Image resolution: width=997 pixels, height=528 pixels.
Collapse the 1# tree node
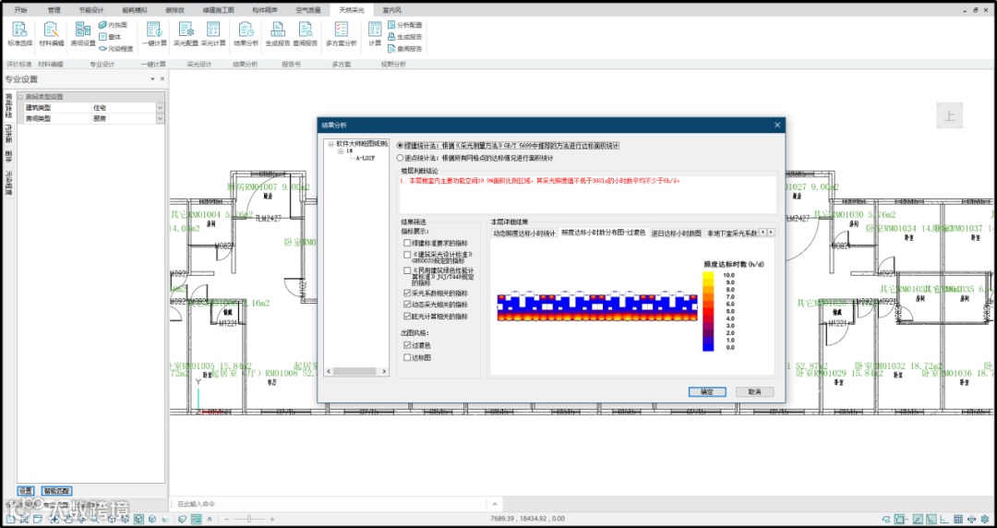coord(340,151)
